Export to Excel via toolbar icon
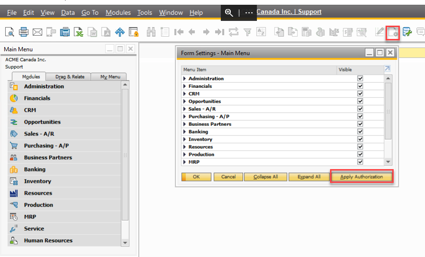The width and height of the screenshot is (425, 257). coord(79,32)
